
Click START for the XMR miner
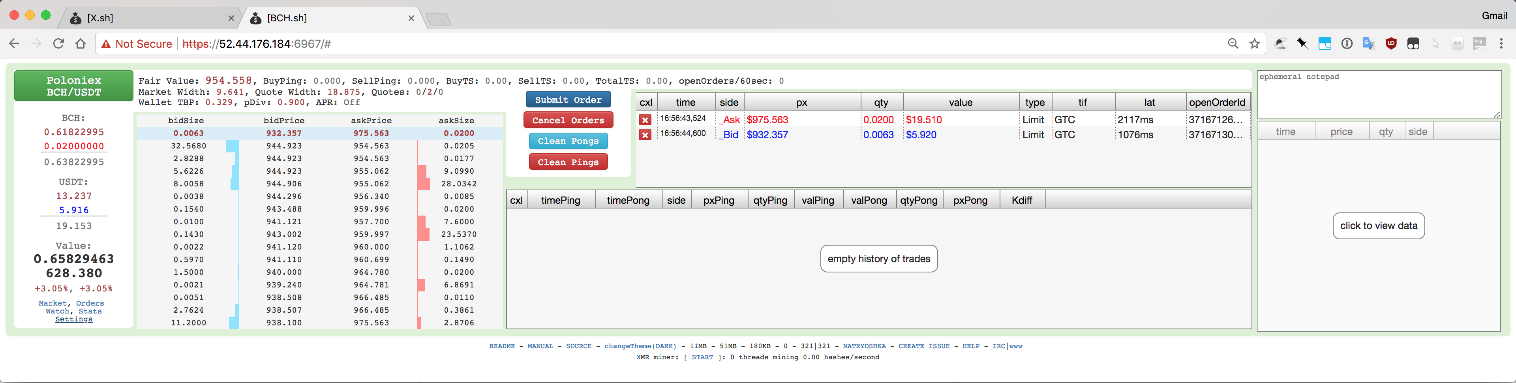702,357
